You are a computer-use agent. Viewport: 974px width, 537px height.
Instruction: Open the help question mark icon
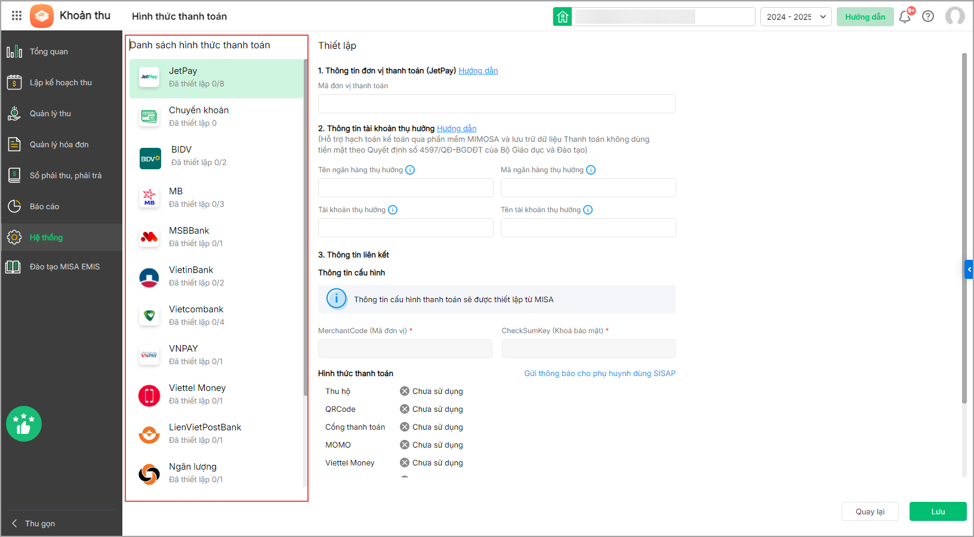(928, 17)
